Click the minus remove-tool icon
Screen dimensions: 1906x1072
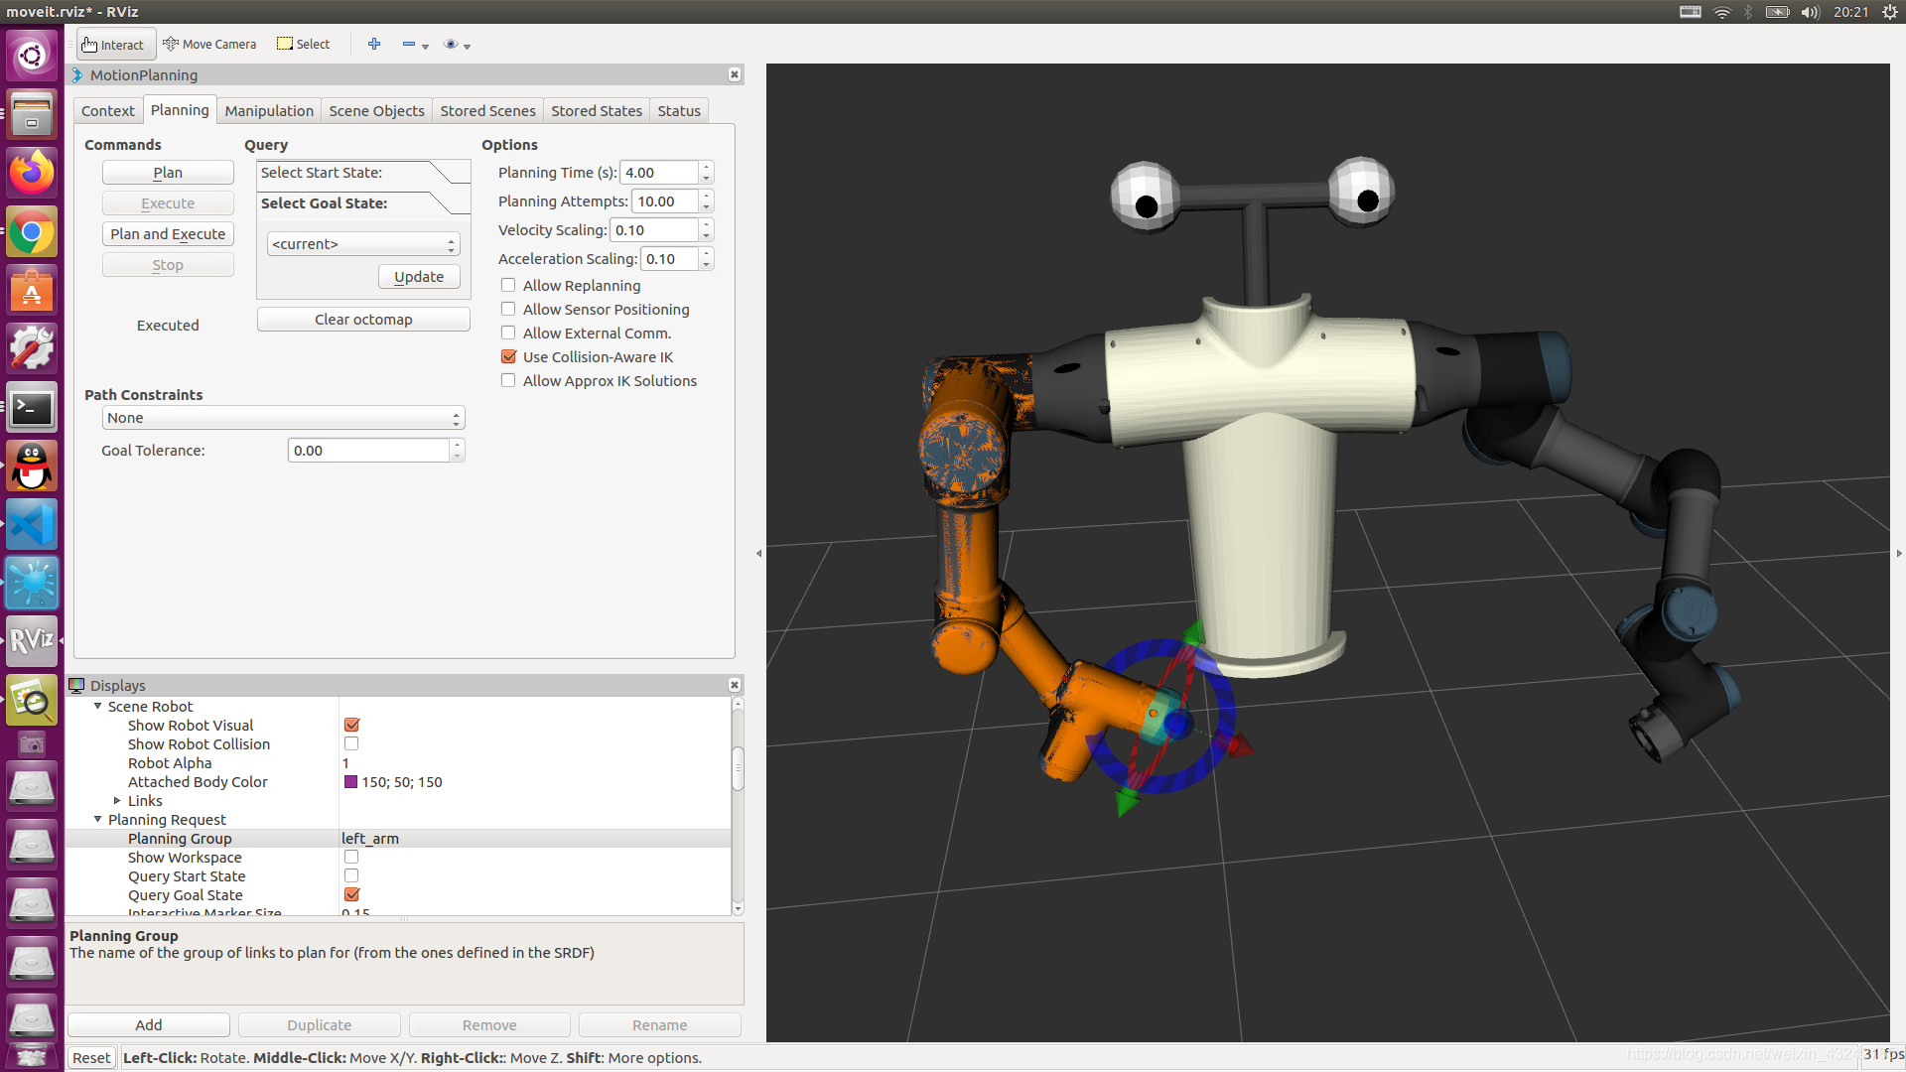[409, 44]
